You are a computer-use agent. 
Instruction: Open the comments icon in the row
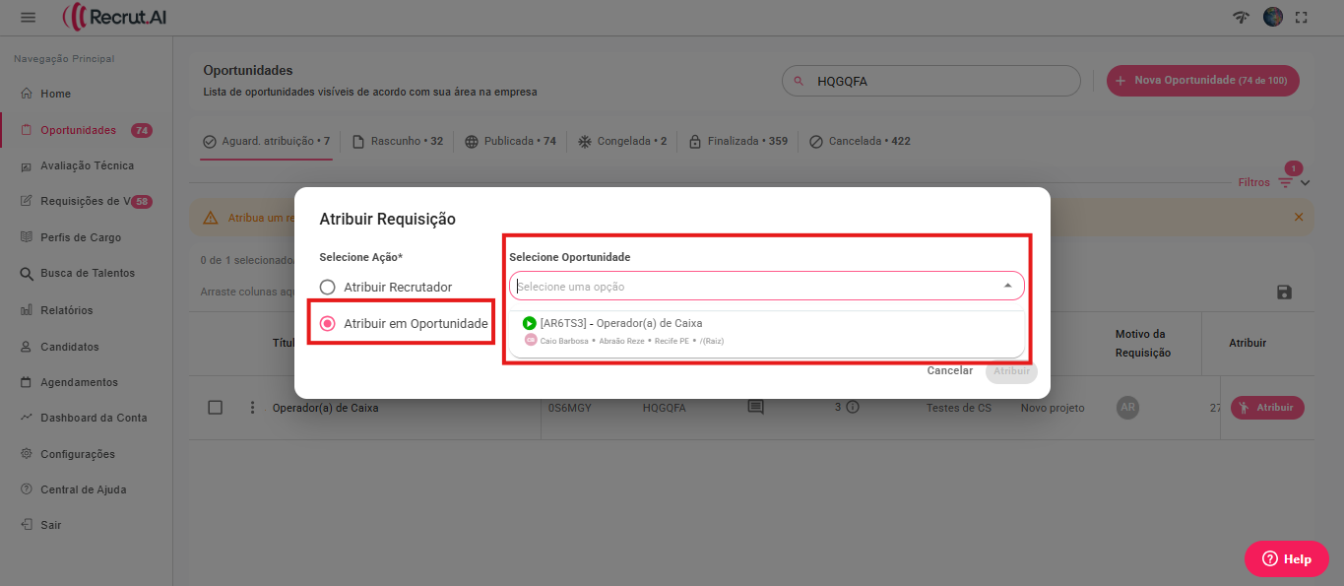point(755,407)
